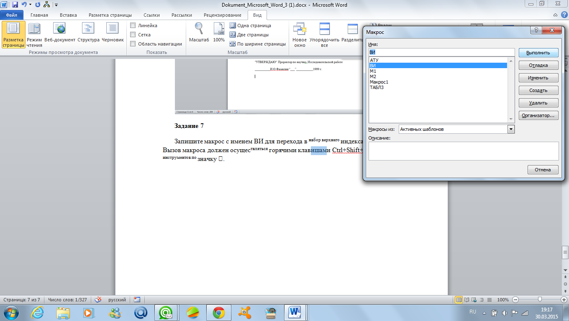Open the Word help question mark icon
Screen dimensions: 569x321
(x=564, y=15)
